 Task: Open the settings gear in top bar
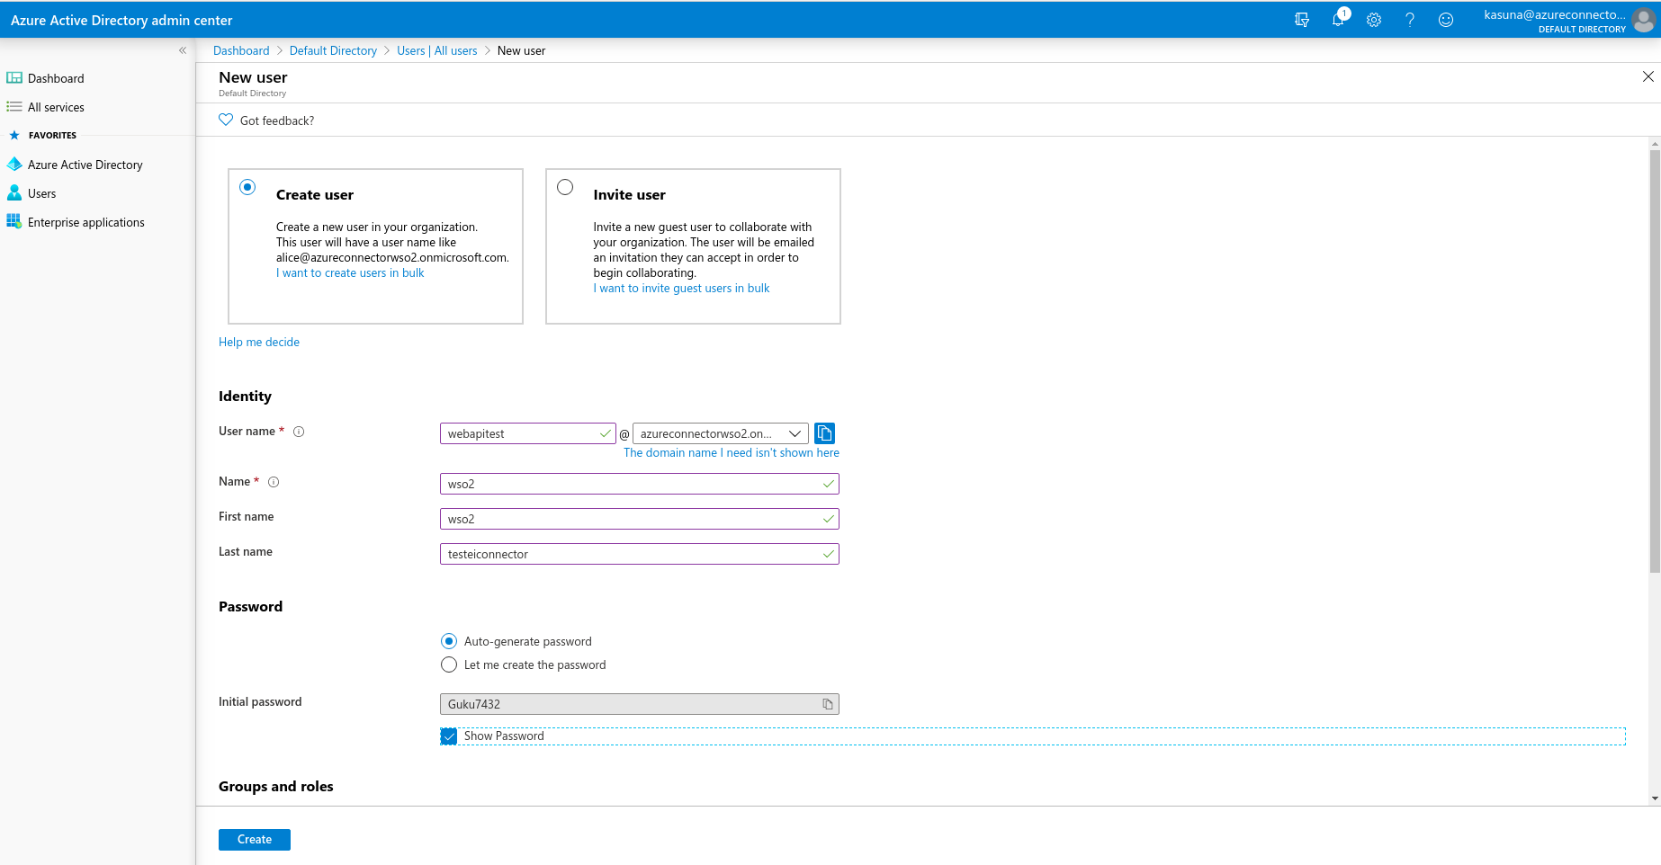tap(1374, 19)
